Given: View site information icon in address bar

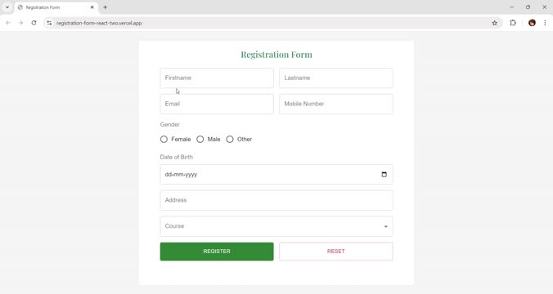Looking at the screenshot, I should pyautogui.click(x=49, y=23).
